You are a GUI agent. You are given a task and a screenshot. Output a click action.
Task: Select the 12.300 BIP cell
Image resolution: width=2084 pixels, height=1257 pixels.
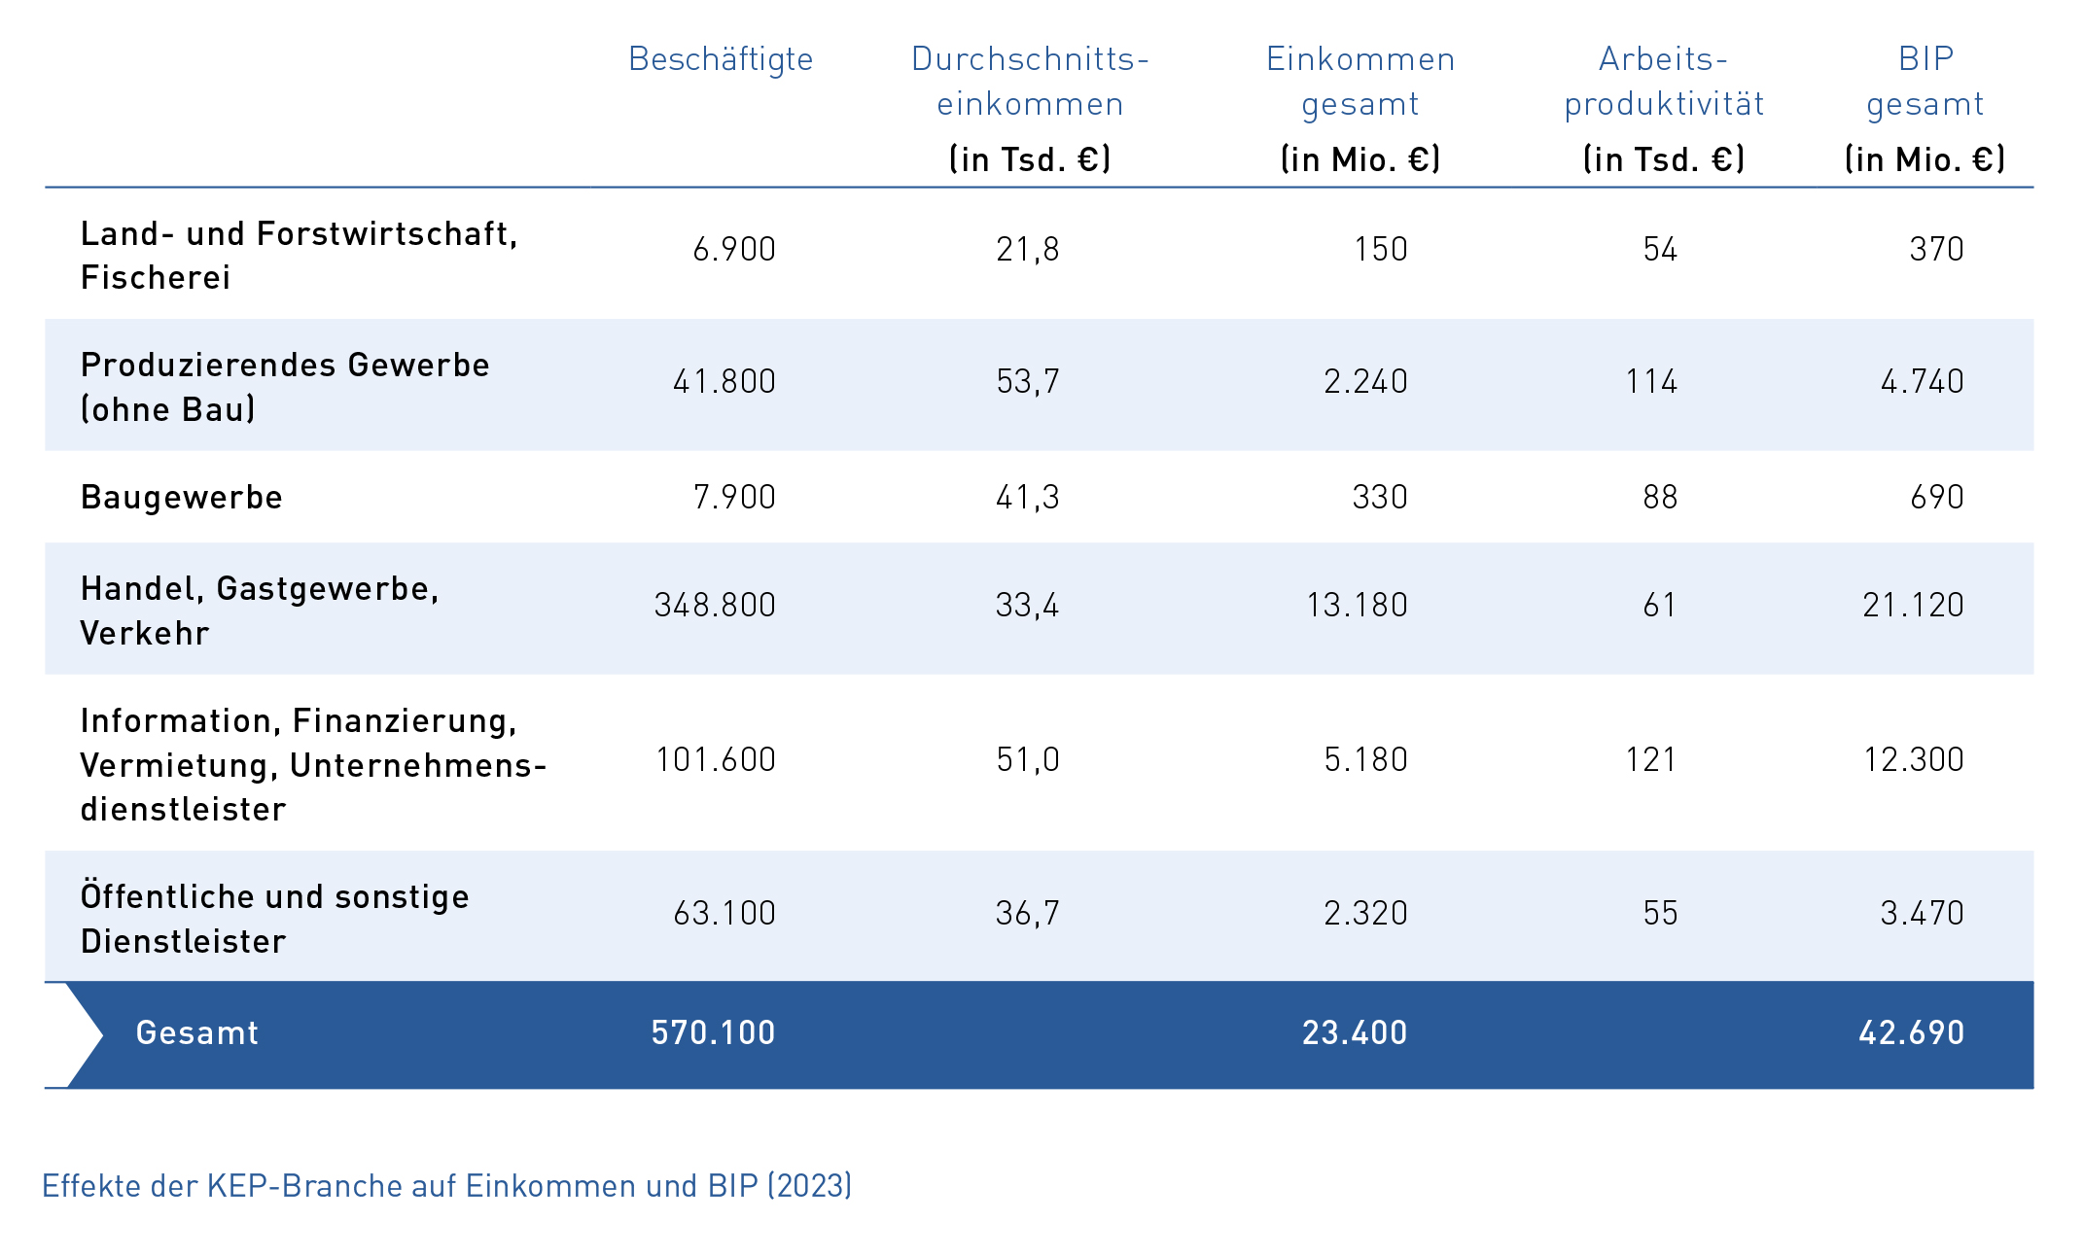pos(1913,760)
